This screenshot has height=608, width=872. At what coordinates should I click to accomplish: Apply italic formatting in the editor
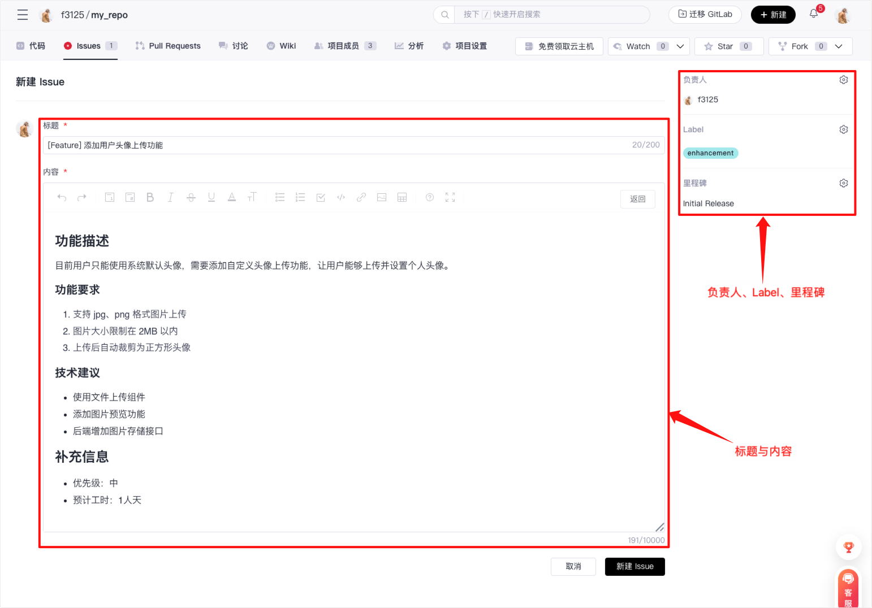[x=170, y=197]
